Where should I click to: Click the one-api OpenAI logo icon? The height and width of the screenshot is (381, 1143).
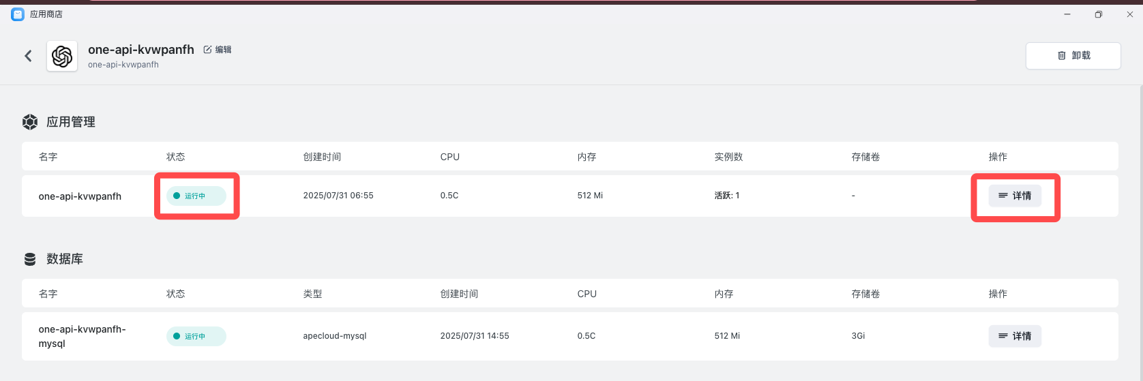point(62,56)
